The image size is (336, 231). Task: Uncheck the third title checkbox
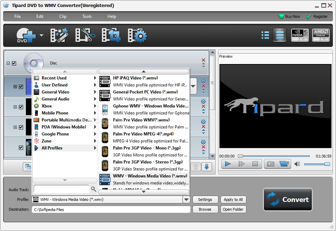click(x=21, y=127)
